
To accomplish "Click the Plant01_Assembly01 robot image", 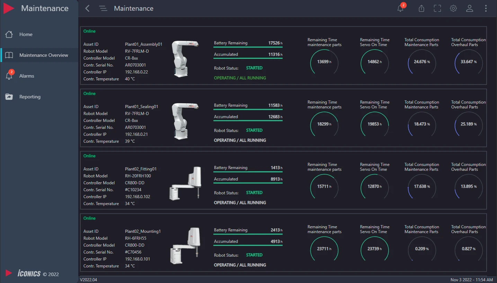I will (x=184, y=59).
